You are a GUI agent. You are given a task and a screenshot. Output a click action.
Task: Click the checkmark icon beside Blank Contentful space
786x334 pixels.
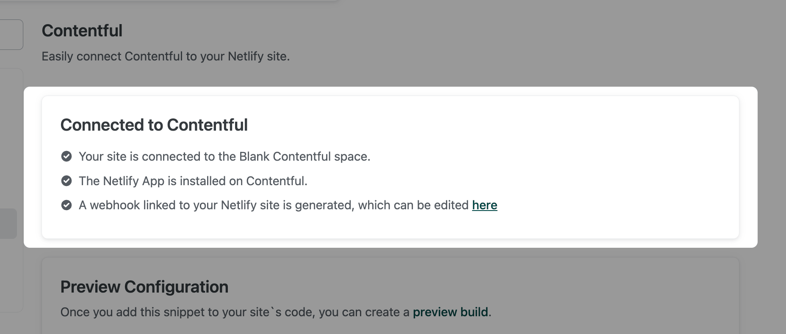click(x=66, y=156)
